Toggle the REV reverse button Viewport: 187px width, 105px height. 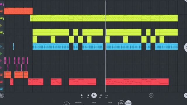[121, 103]
